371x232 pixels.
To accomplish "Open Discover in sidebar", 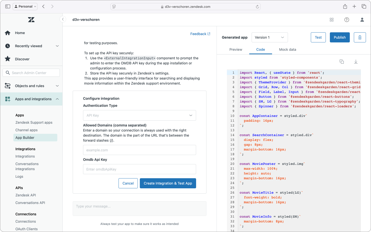I will [x=22, y=59].
